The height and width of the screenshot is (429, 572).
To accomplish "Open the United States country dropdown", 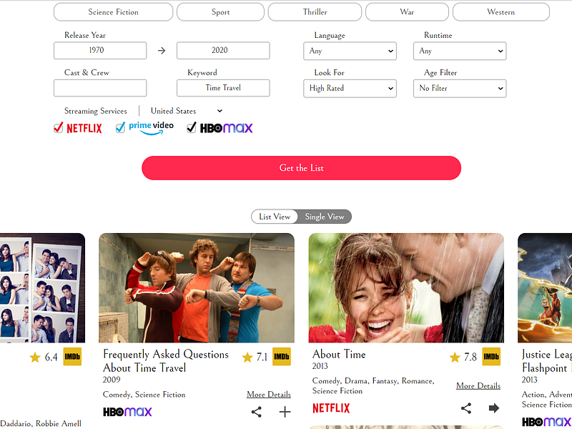I will coord(187,111).
